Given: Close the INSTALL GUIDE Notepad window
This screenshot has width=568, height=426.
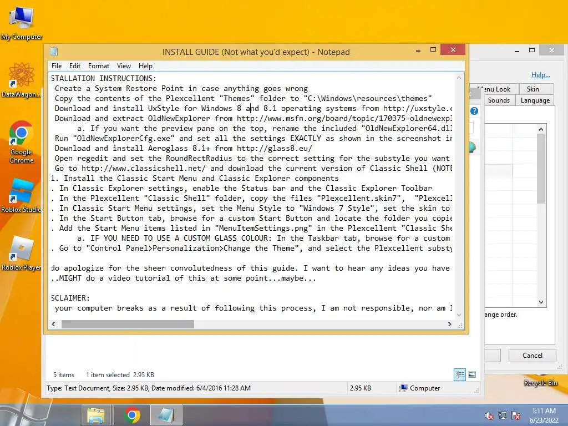Looking at the screenshot, I should 453,49.
